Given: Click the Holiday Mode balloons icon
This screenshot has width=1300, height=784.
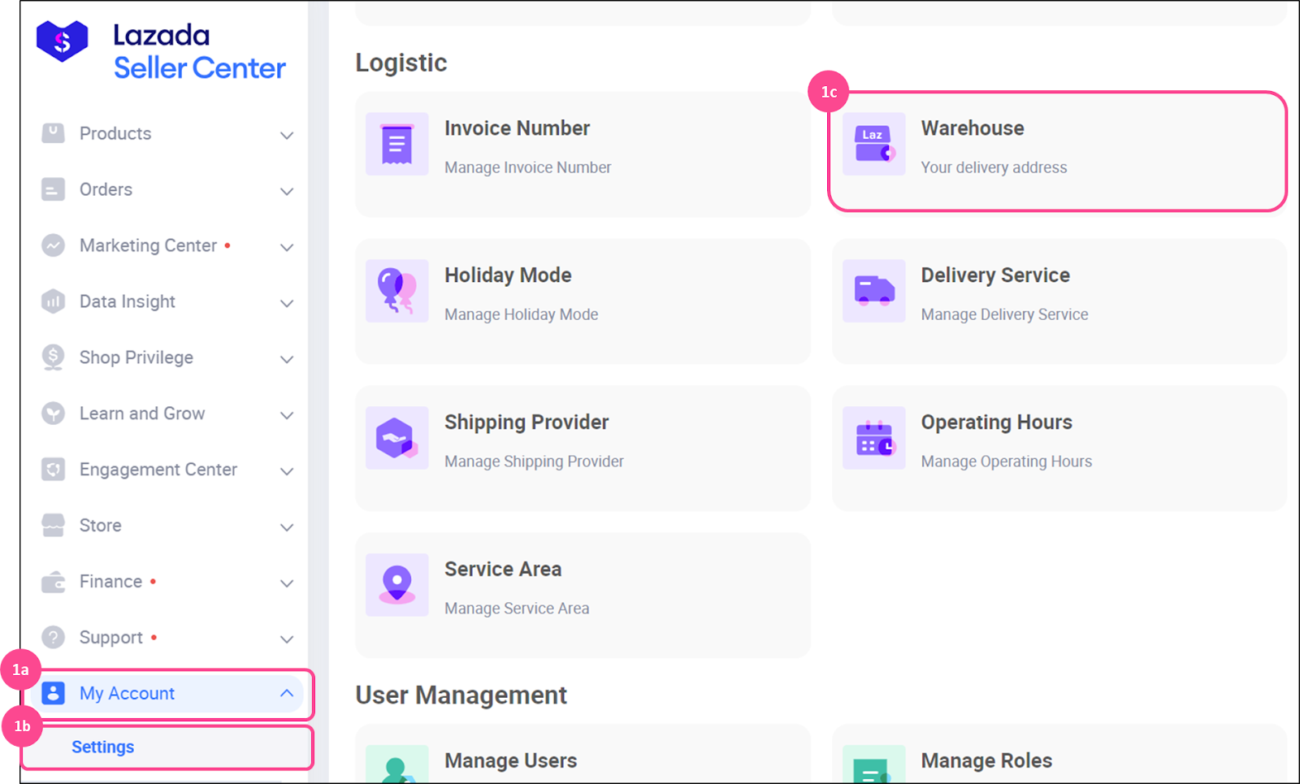Looking at the screenshot, I should (x=396, y=291).
